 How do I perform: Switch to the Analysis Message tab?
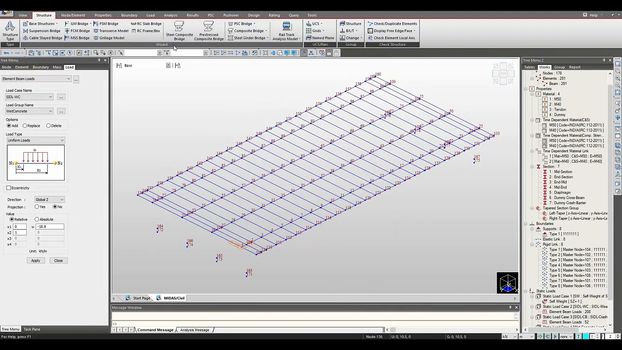pyautogui.click(x=194, y=330)
